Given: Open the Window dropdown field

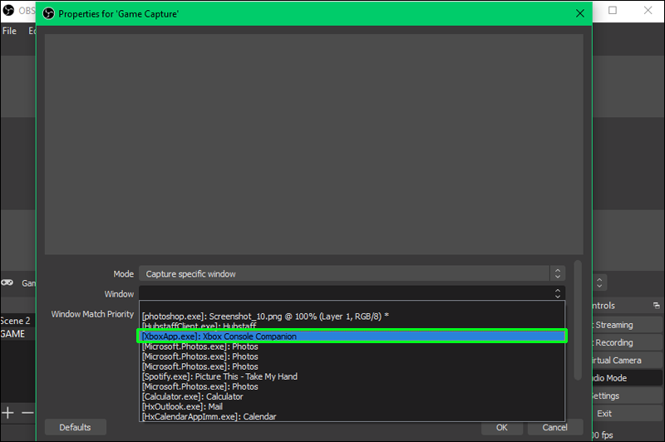Looking at the screenshot, I should (352, 293).
